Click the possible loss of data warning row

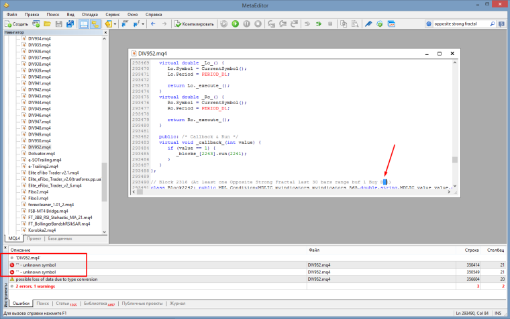(257, 279)
